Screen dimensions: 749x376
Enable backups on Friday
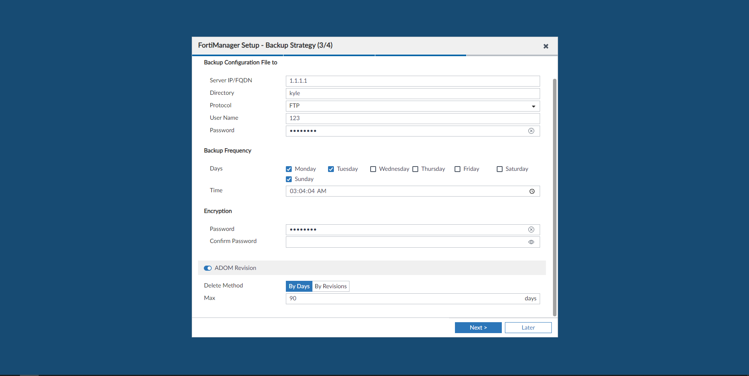457,169
